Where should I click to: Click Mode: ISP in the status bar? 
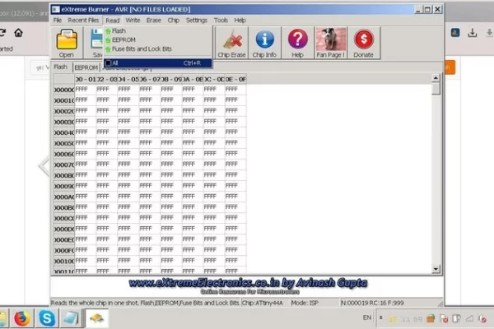point(315,303)
